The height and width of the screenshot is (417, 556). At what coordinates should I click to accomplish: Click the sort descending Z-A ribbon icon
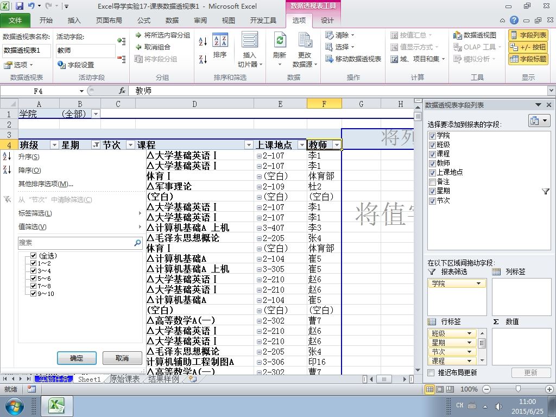[x=203, y=59]
